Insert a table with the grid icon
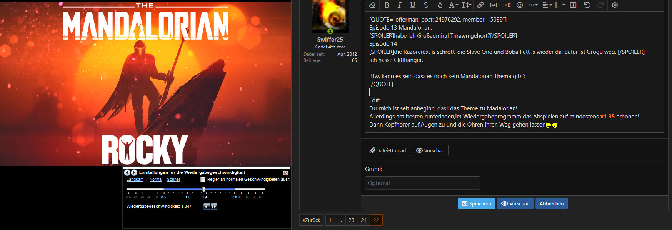 [x=573, y=5]
